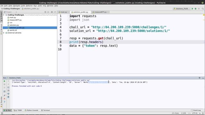205x115 pixels.
Task: Open the Navigate menu
Action: coord(17,6)
